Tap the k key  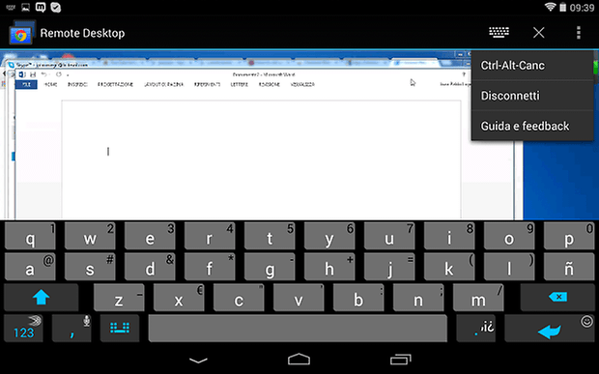coord(449,267)
